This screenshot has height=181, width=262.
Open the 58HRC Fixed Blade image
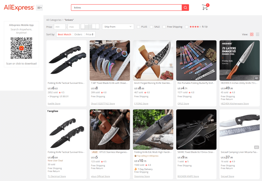click(196, 129)
